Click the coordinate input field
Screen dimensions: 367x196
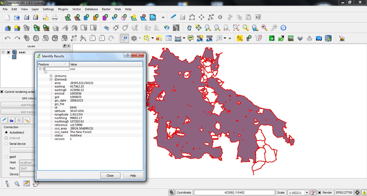click(x=234, y=192)
